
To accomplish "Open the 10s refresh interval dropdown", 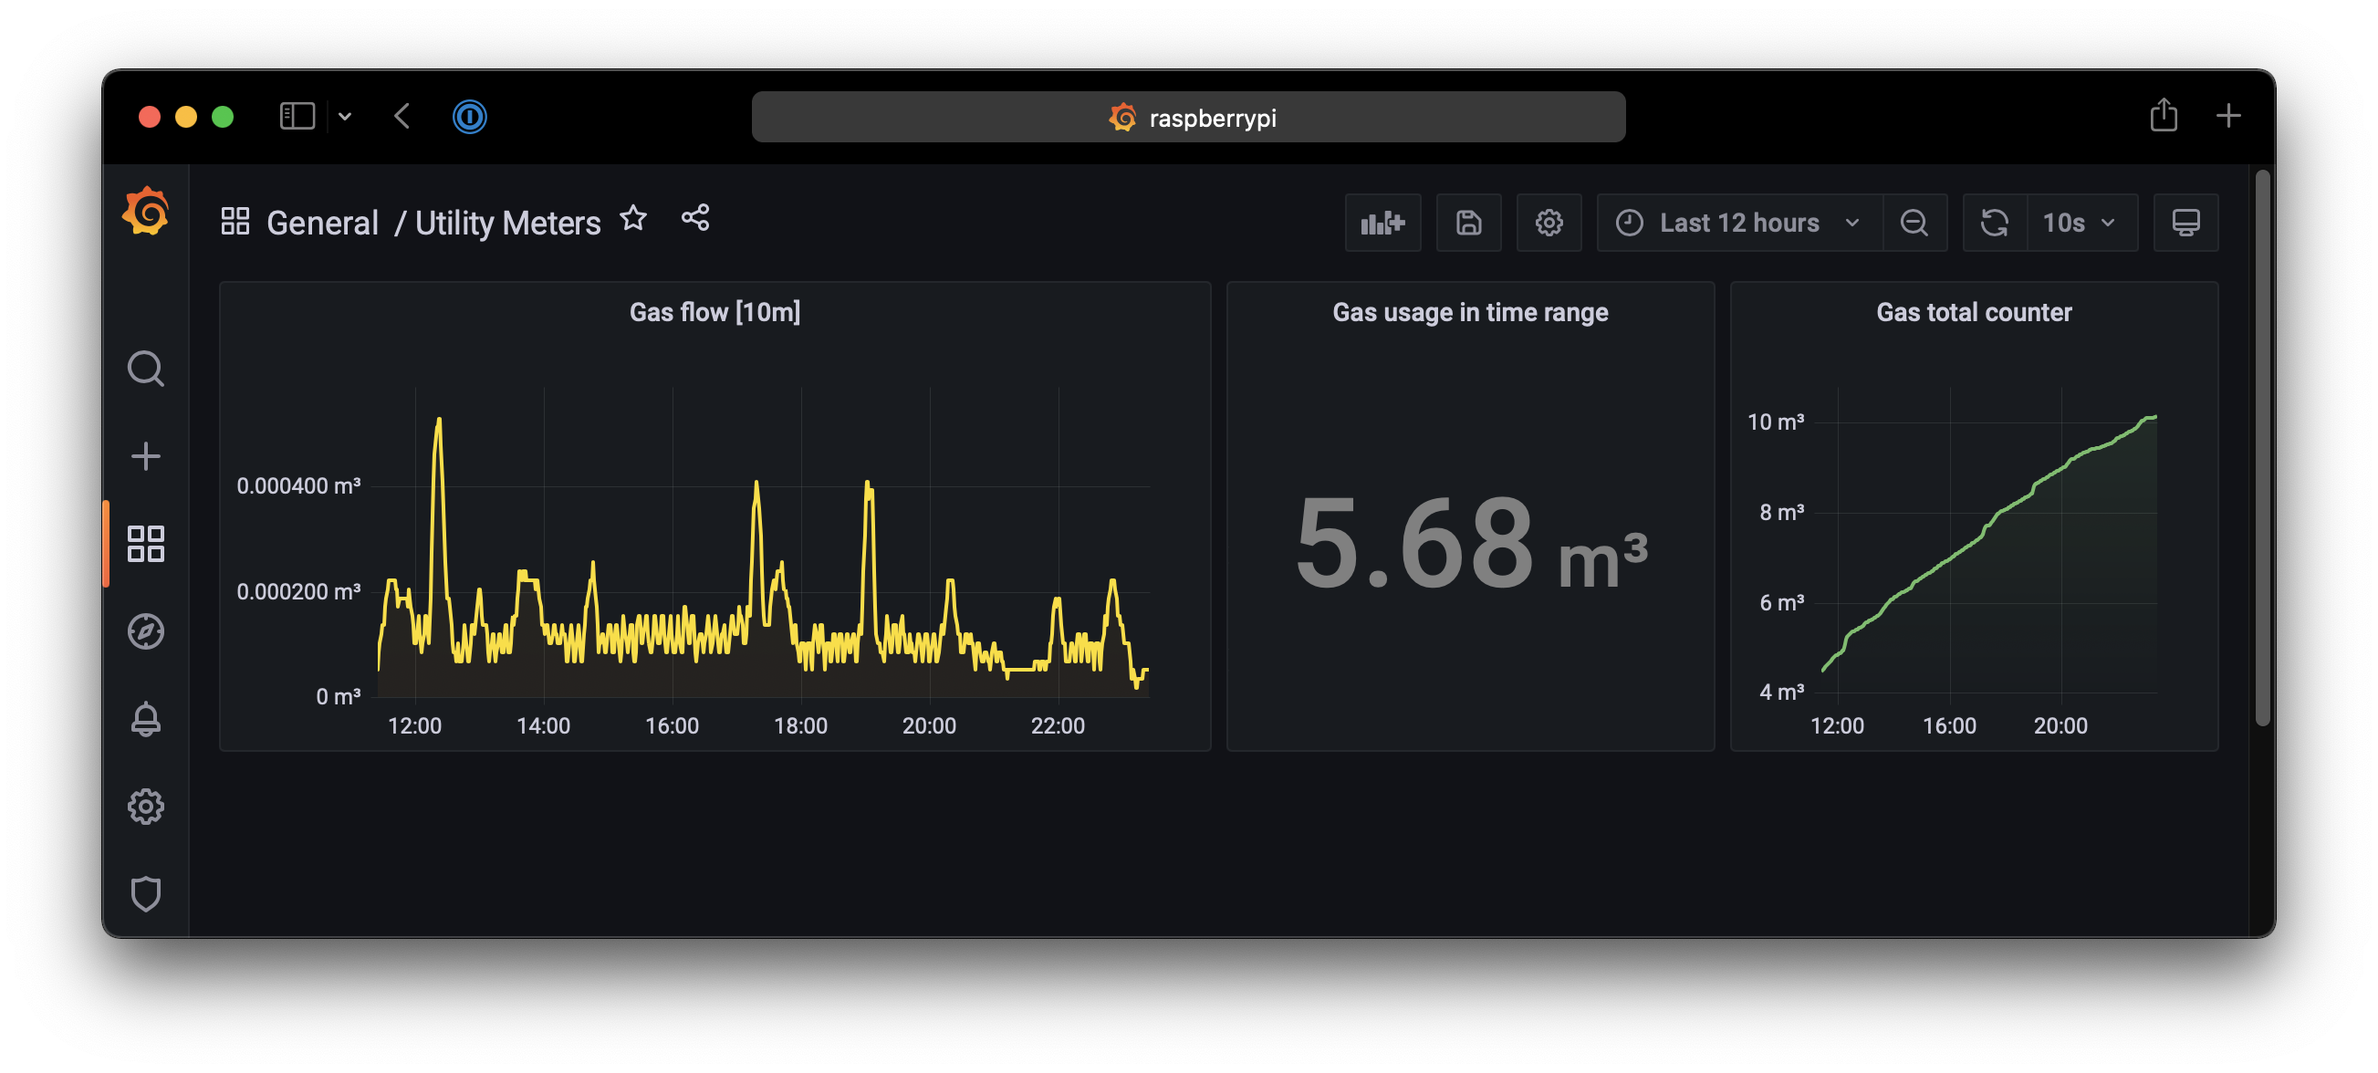I will (x=2081, y=223).
